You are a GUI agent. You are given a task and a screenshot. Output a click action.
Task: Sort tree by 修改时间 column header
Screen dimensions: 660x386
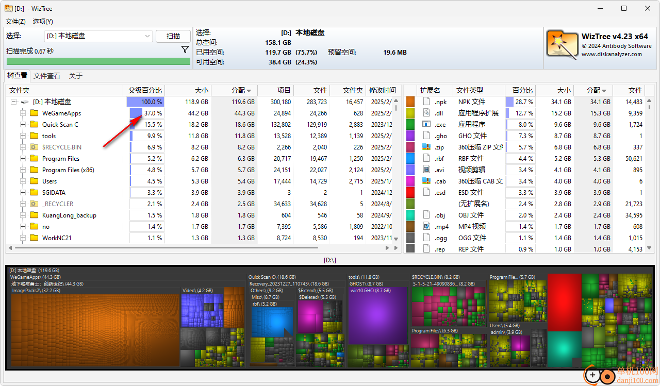[382, 90]
